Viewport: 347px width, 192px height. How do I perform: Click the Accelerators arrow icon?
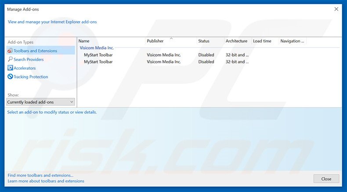click(10, 68)
